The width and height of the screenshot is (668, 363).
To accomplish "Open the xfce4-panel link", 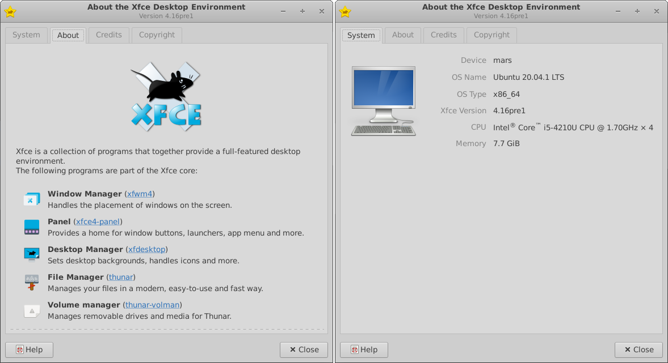I will point(98,222).
